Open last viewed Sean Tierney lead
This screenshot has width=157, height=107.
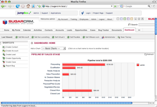[124, 37]
